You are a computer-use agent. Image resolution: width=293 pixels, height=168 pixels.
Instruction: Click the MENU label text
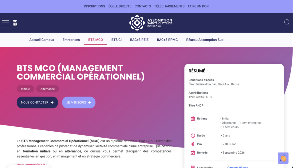tap(15, 23)
